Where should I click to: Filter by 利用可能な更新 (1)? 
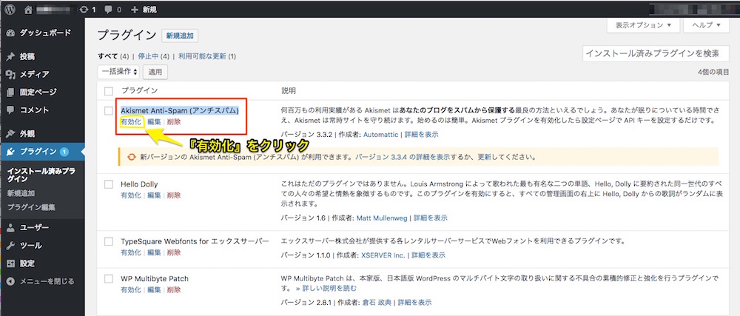point(206,56)
